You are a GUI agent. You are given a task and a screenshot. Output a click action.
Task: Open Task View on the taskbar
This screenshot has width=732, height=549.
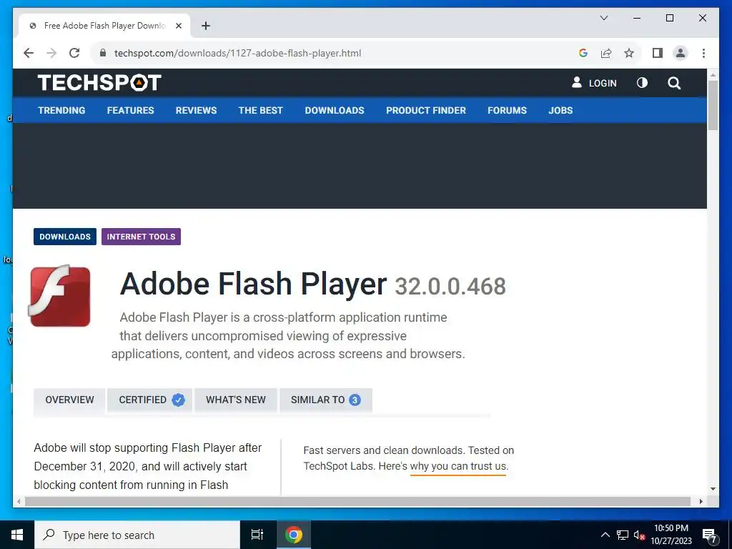(x=257, y=535)
